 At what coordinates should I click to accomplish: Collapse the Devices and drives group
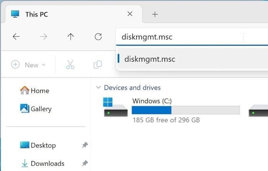tap(99, 88)
